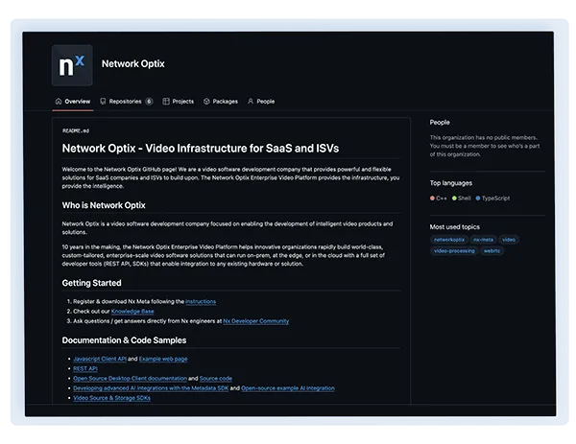The height and width of the screenshot is (444, 576).
Task: Click the Network Optix nx logo avatar
Action: click(72, 65)
